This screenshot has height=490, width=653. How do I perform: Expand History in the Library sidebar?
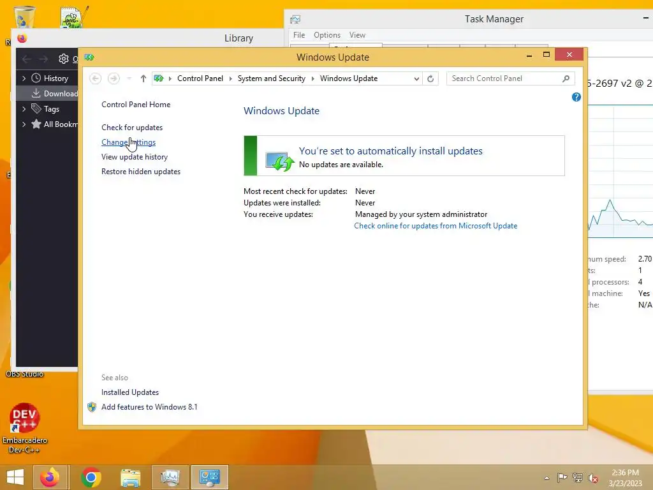coord(24,78)
